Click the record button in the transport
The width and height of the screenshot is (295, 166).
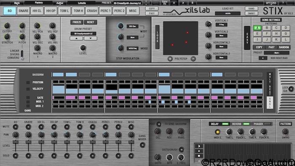click(199, 156)
